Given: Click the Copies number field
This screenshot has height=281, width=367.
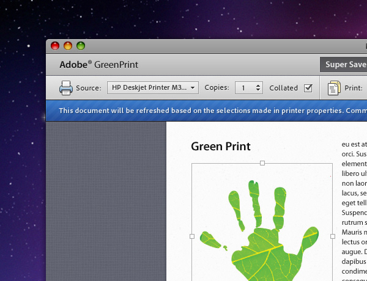Looking at the screenshot, I should tap(249, 88).
